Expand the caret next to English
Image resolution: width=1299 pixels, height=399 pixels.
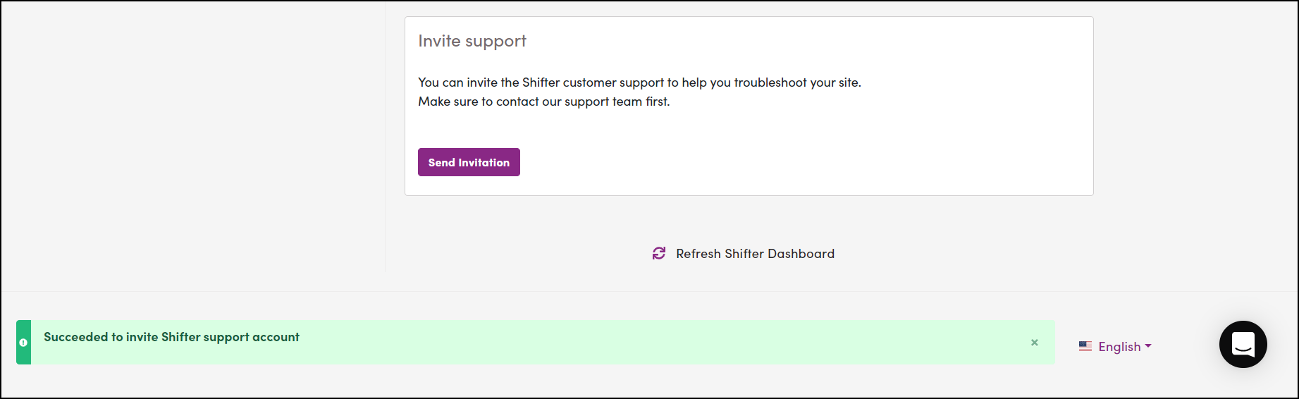tap(1148, 346)
